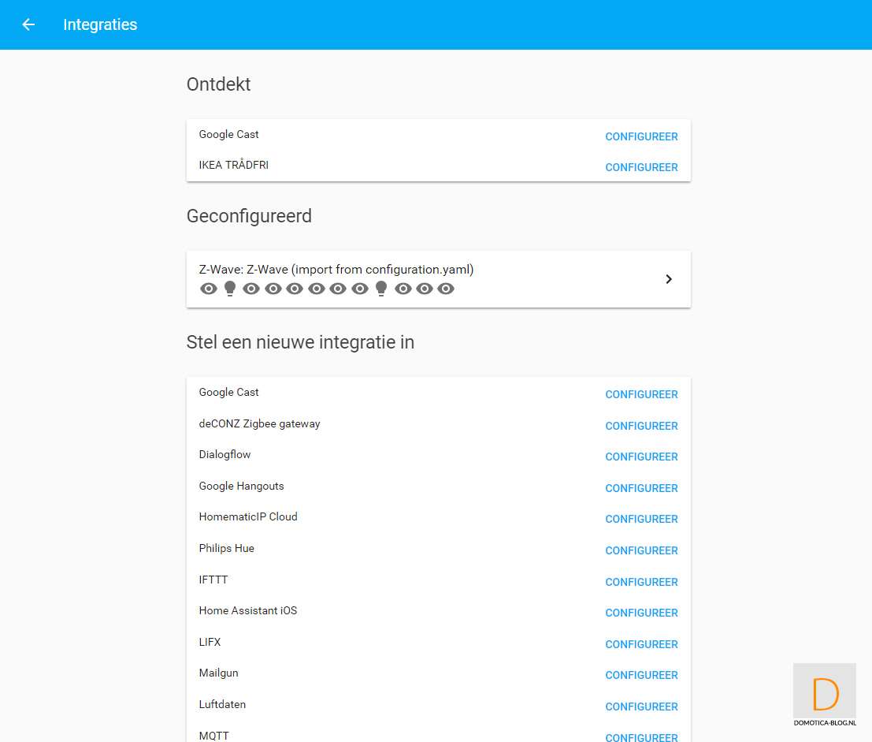Click the last eye icon in Z-Wave row
Viewport: 872px width, 742px height.
click(x=446, y=289)
